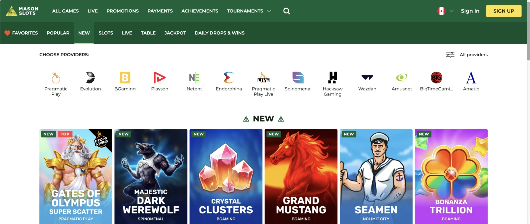The width and height of the screenshot is (530, 224).
Task: Filter games by Wazdan
Action: coord(367,81)
